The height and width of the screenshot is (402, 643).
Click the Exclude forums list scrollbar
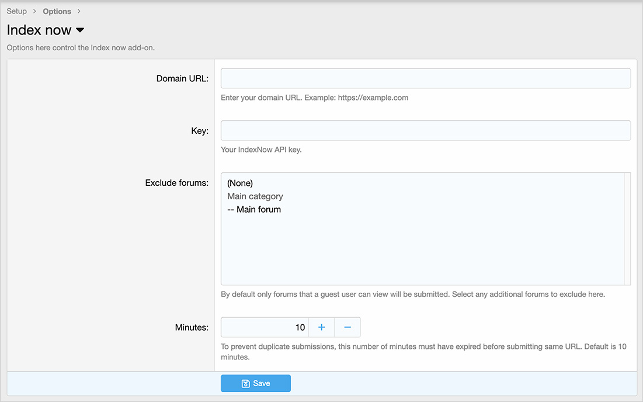[627, 228]
